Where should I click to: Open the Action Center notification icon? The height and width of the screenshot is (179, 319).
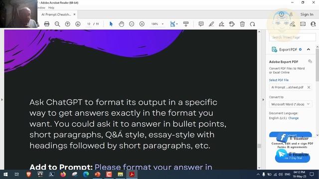(x=312, y=175)
